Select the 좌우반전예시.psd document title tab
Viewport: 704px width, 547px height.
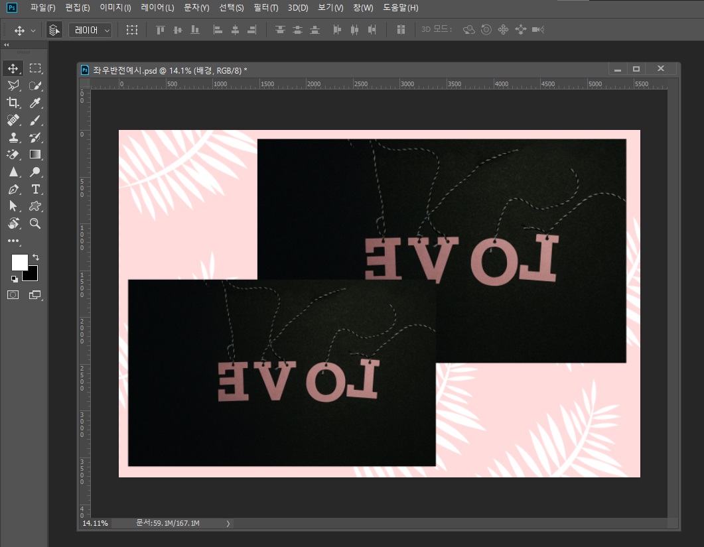click(x=170, y=70)
